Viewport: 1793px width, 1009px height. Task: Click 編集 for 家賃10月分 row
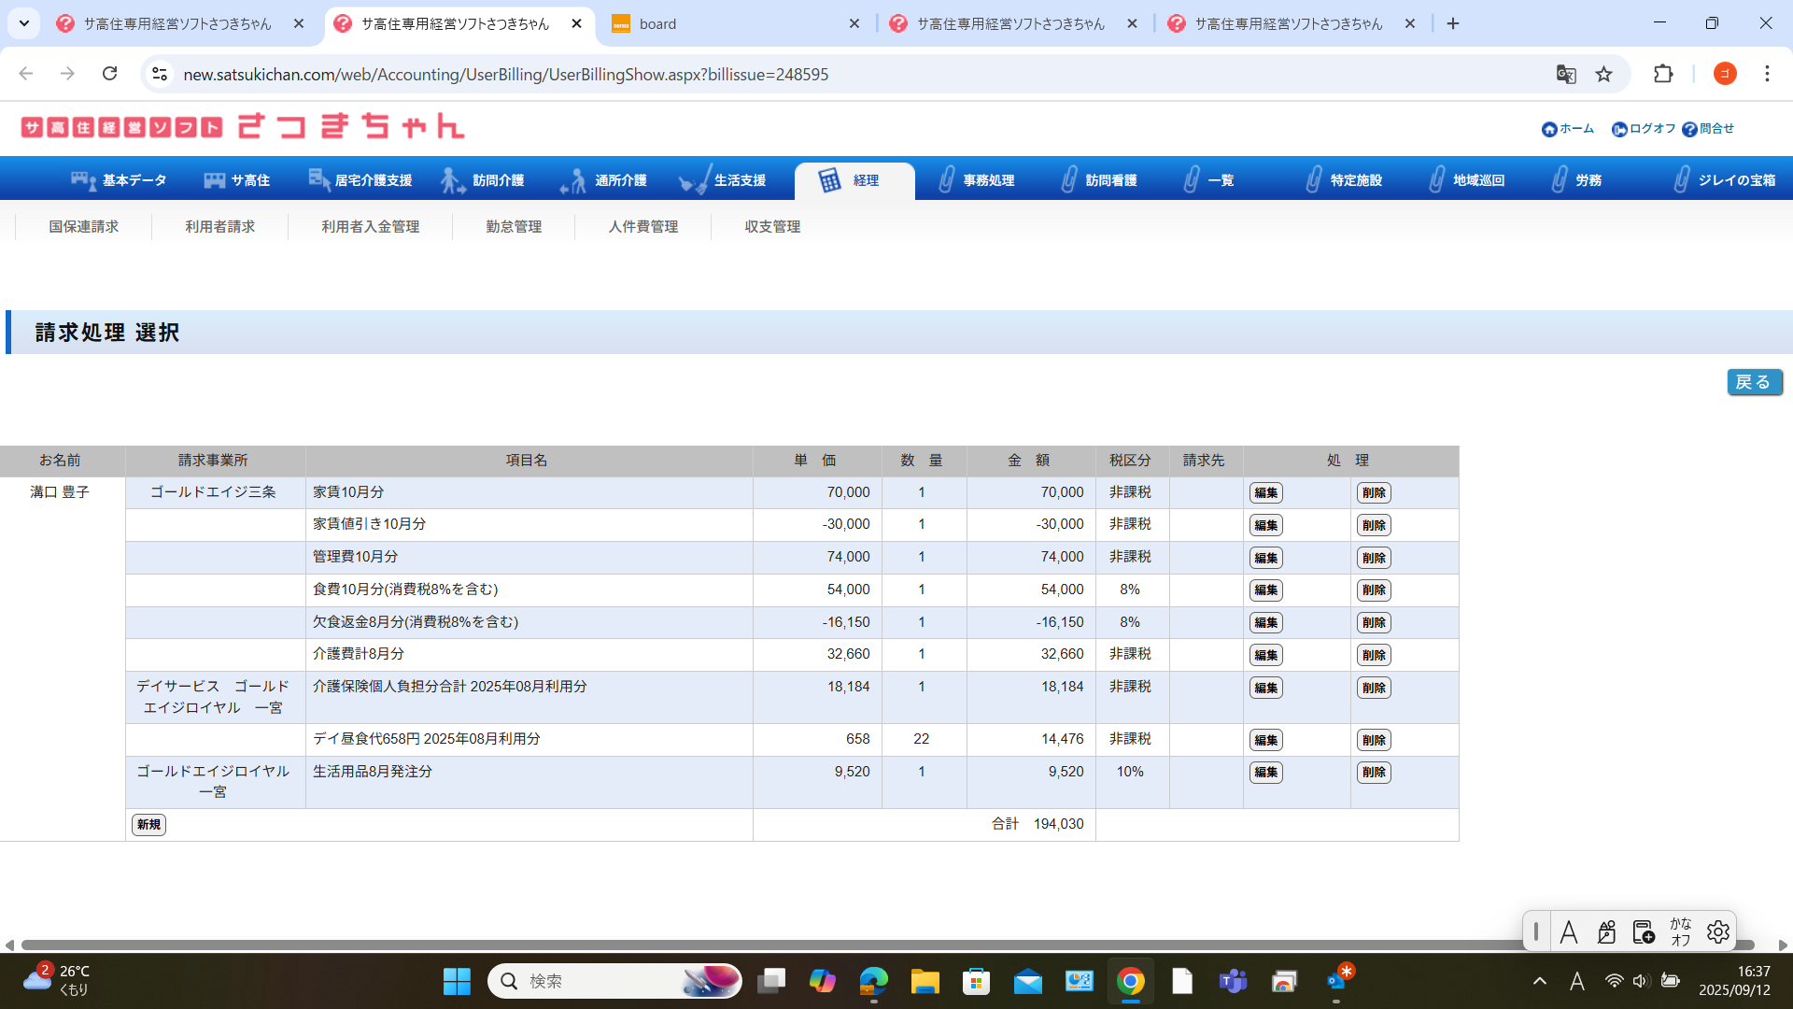1265,493
